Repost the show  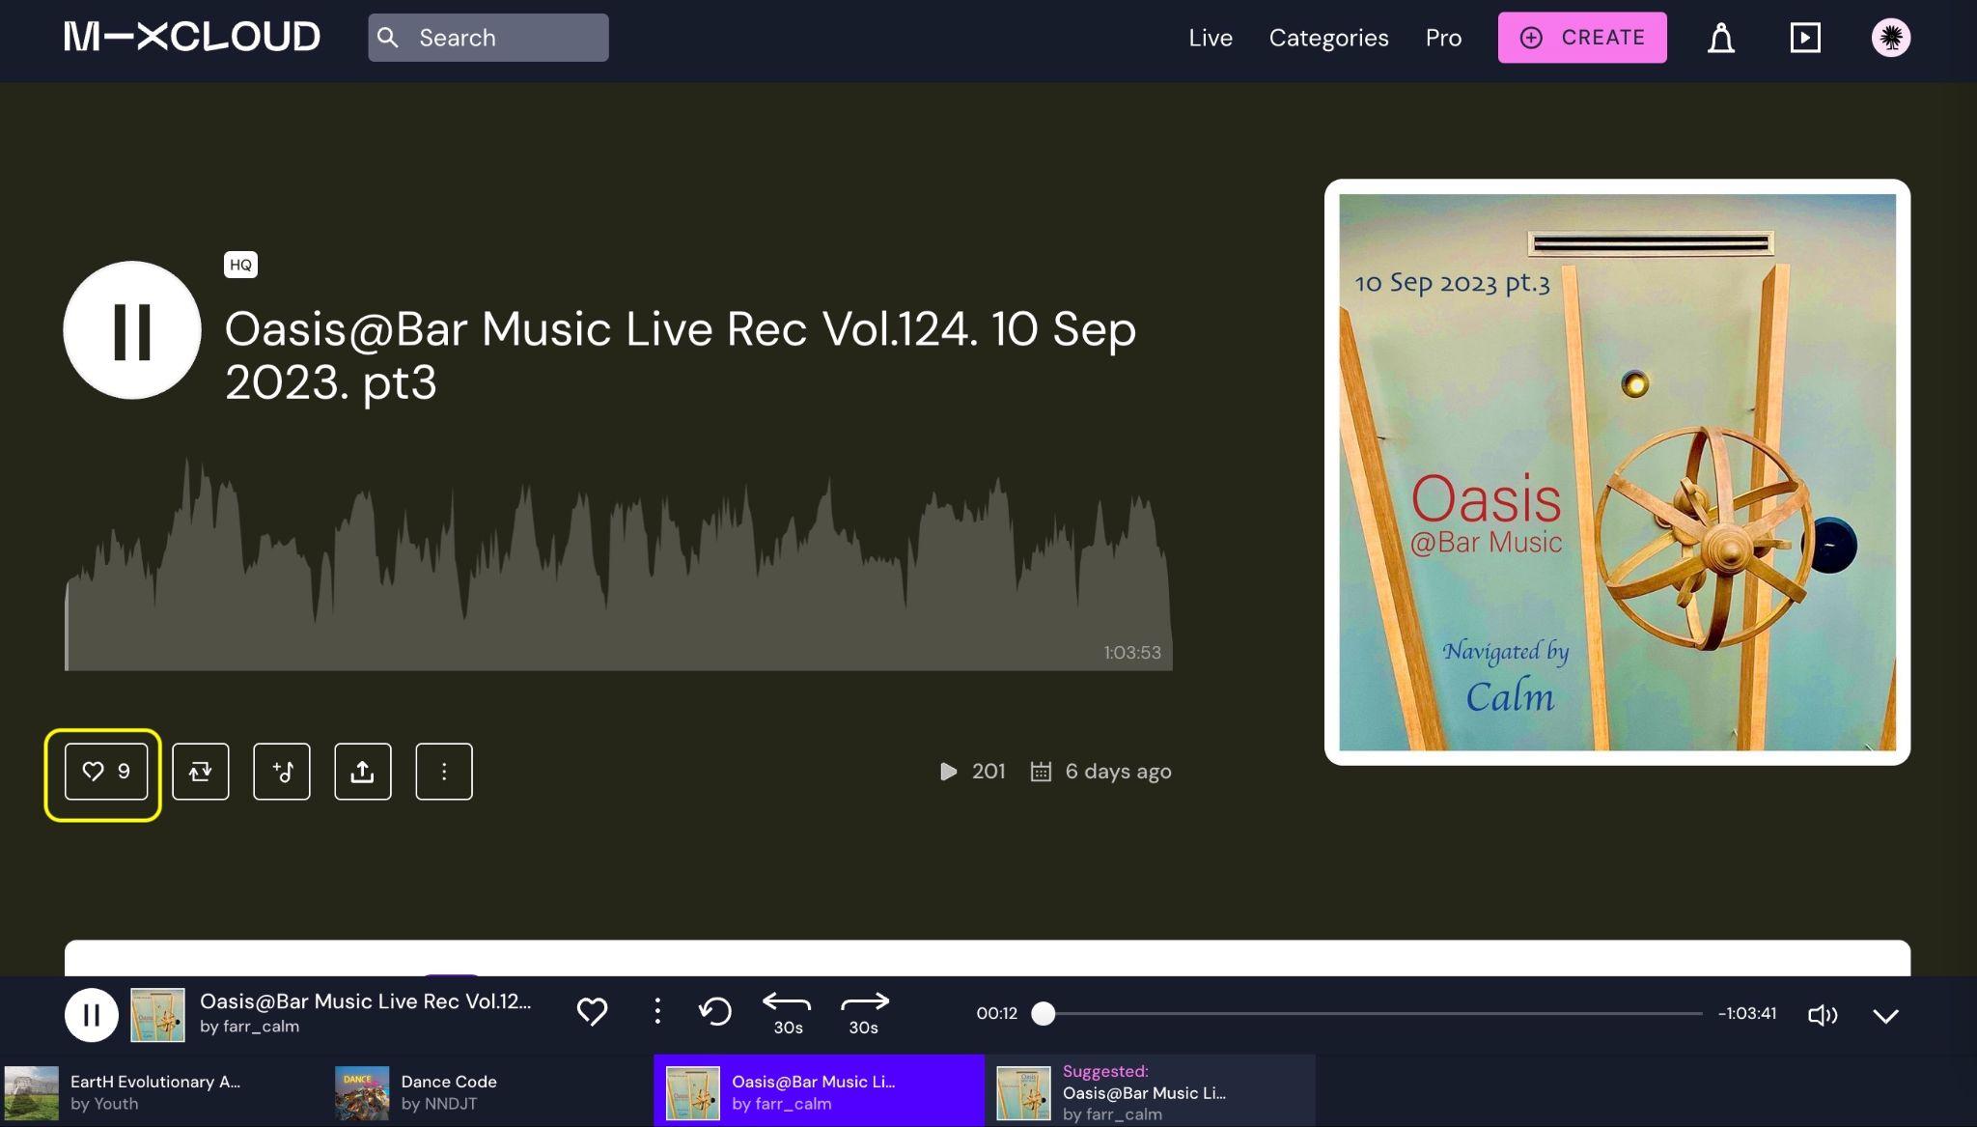tap(201, 772)
